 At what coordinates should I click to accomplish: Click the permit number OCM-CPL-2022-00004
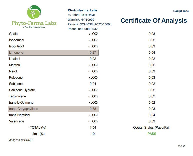click(95, 24)
